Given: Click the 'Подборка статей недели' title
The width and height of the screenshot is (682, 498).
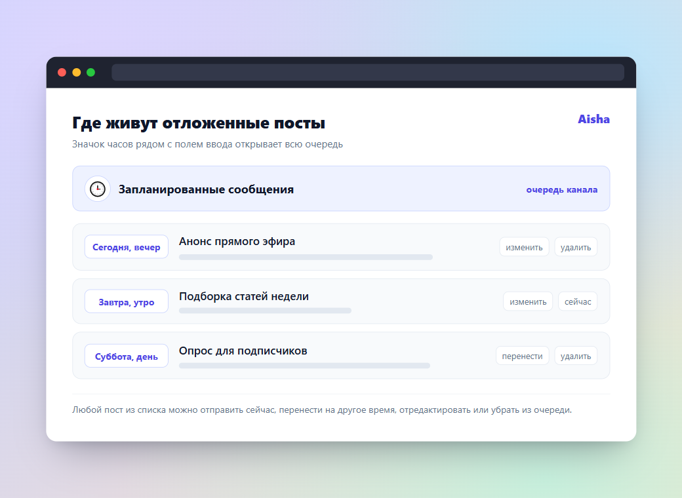Looking at the screenshot, I should coord(243,296).
